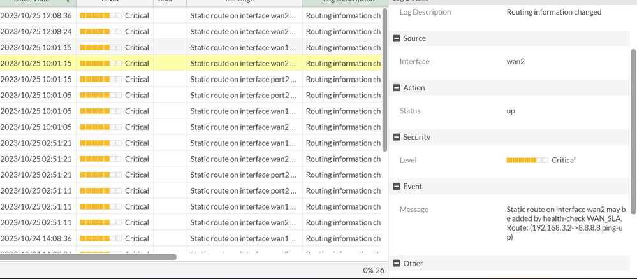Click severity icon in 2023/10/24 14:08:36 row
Screen dimensions: 637x279
(x=101, y=238)
